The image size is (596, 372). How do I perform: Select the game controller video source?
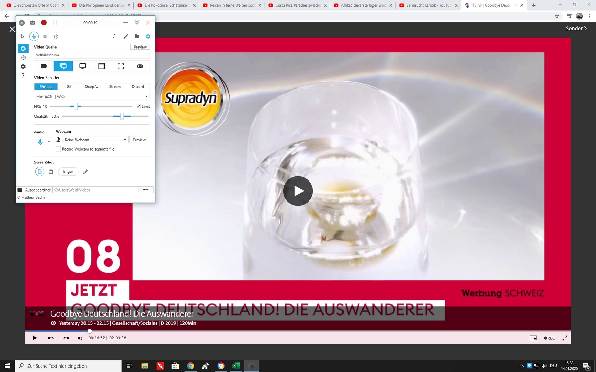(x=140, y=66)
